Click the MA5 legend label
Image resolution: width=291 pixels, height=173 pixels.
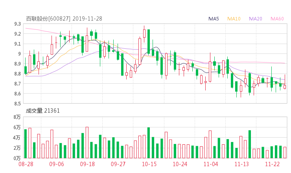(x=214, y=19)
